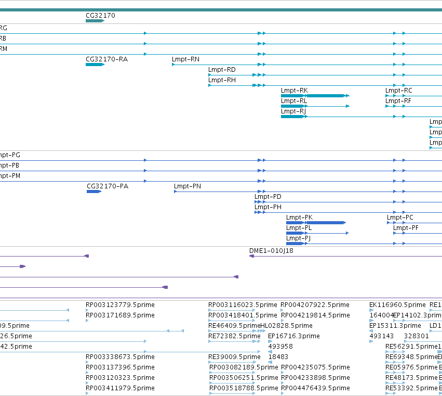Screen dimensions: 442x396
Task: Click the blue CG32170-PA coding bar
Action: coord(94,191)
